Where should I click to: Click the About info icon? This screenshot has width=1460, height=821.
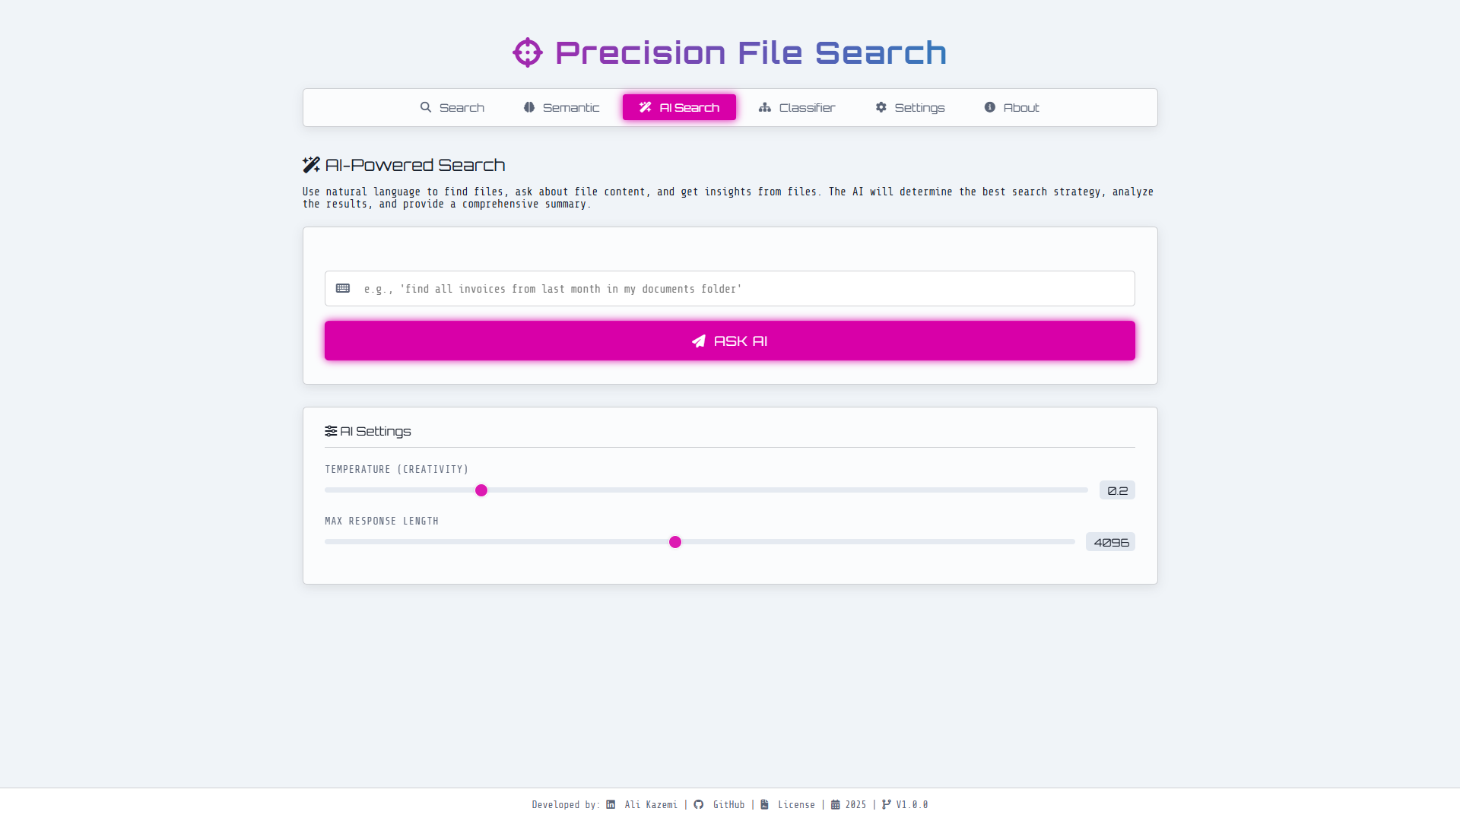[x=989, y=107]
